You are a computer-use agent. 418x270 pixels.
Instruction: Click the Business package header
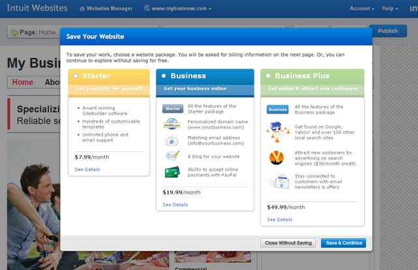pyautogui.click(x=205, y=83)
